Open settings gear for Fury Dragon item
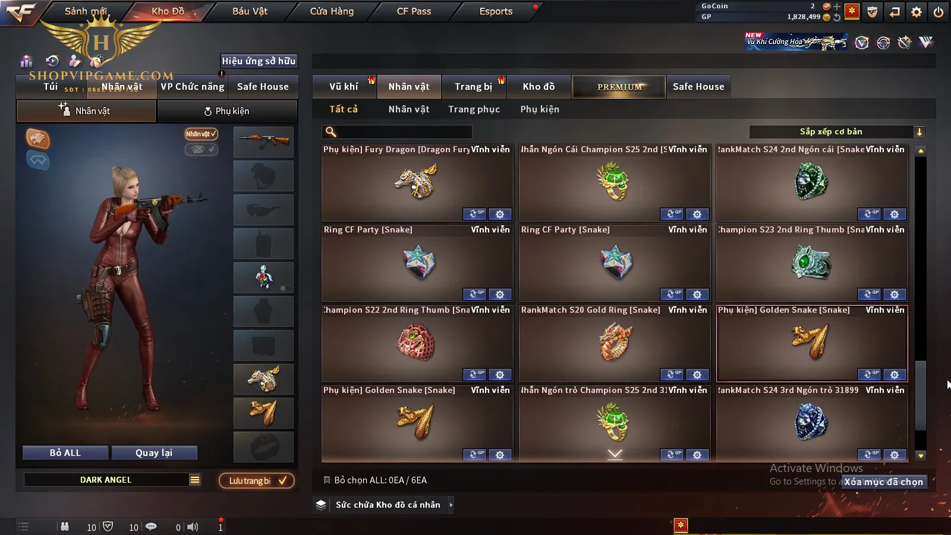 click(500, 214)
